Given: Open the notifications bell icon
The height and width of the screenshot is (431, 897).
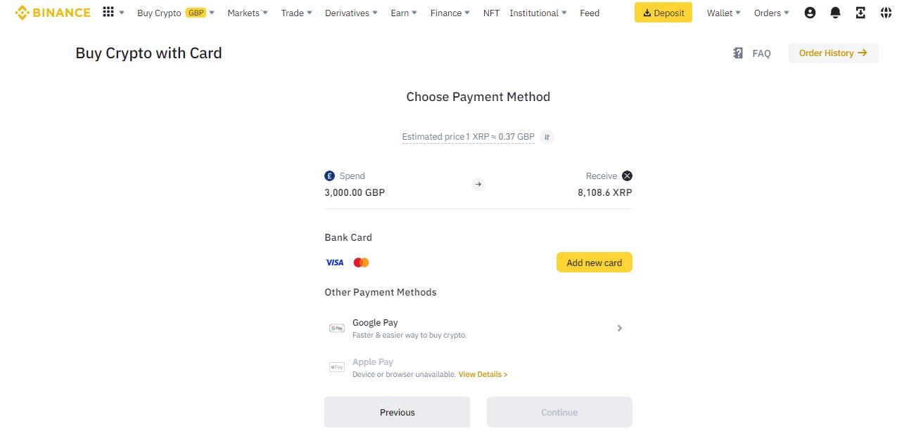Looking at the screenshot, I should (x=835, y=13).
